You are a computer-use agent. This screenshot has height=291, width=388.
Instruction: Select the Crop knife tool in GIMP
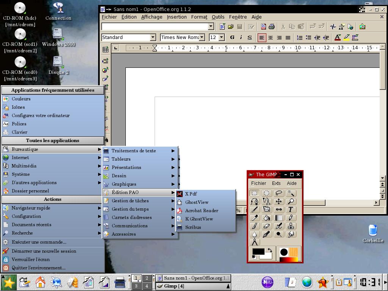pos(254,210)
